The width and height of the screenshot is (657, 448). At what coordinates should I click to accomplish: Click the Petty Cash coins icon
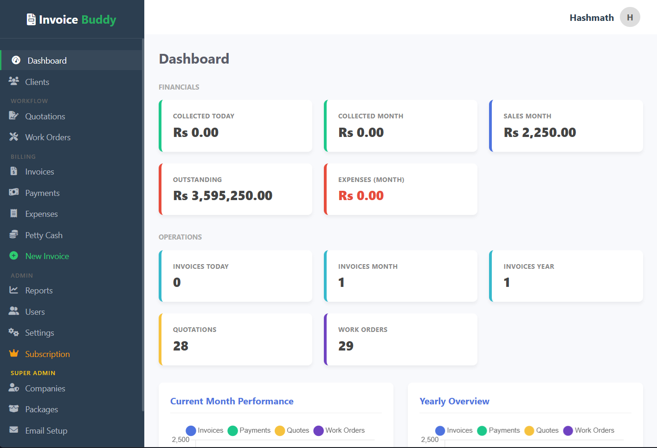tap(14, 234)
